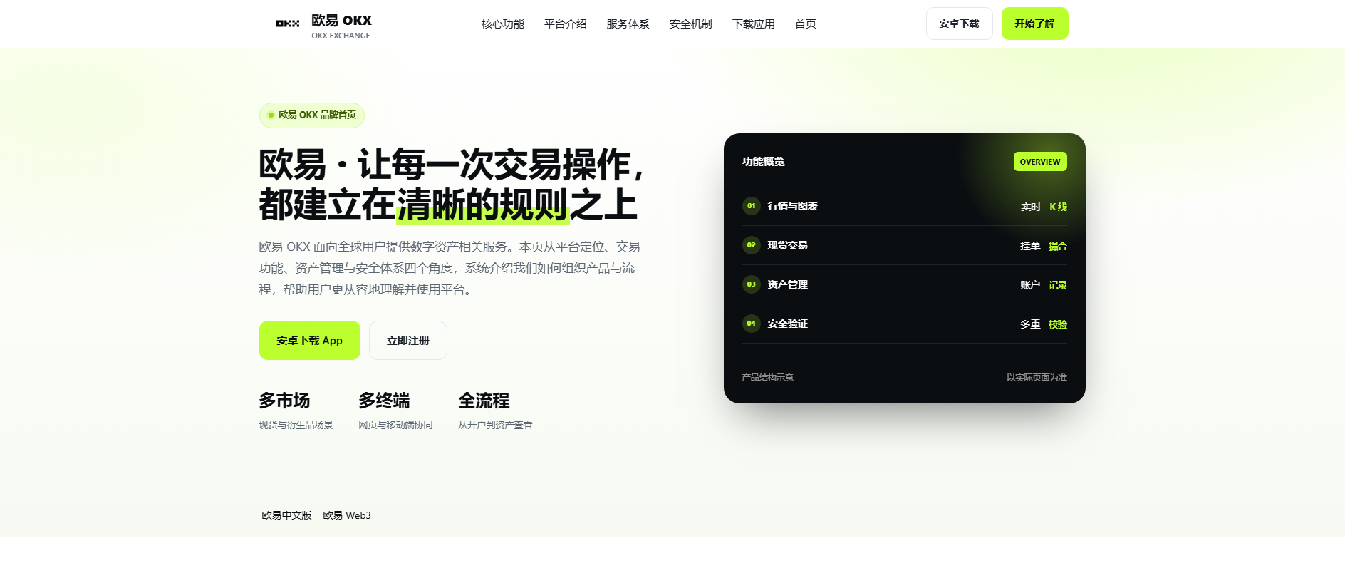The width and height of the screenshot is (1345, 583).
Task: Open the 核心功能 navigation item
Action: [503, 24]
